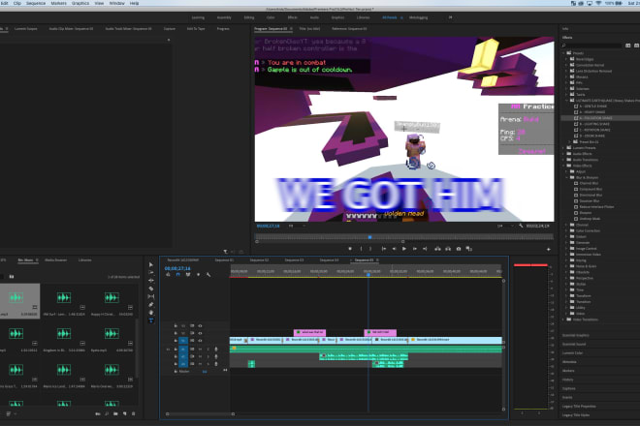Image resolution: width=640 pixels, height=426 pixels.
Task: Mute the first audio track
Action: [200, 350]
